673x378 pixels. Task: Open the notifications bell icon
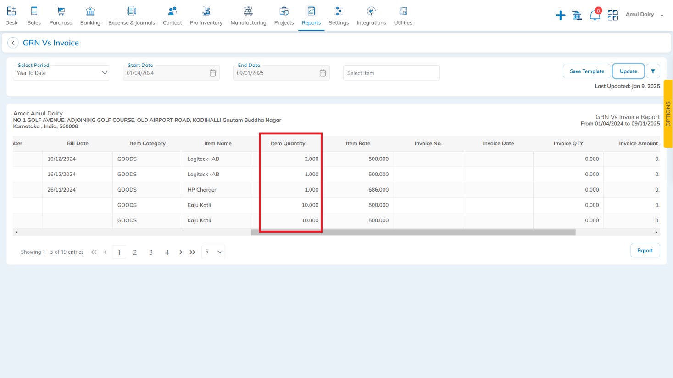[595, 15]
